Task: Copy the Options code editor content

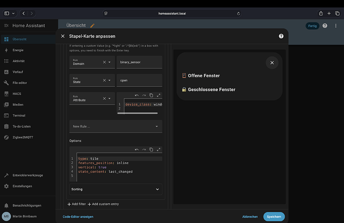Action: (x=151, y=149)
